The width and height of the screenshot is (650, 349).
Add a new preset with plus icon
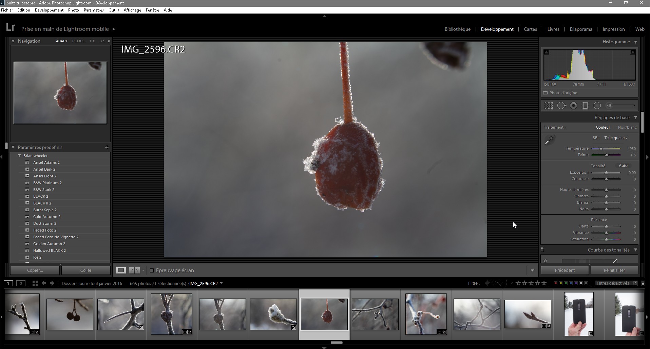pos(107,147)
